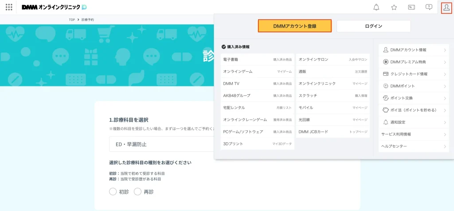Click the card icon beside クレジットカード情報
The height and width of the screenshot is (211, 454).
(385, 74)
